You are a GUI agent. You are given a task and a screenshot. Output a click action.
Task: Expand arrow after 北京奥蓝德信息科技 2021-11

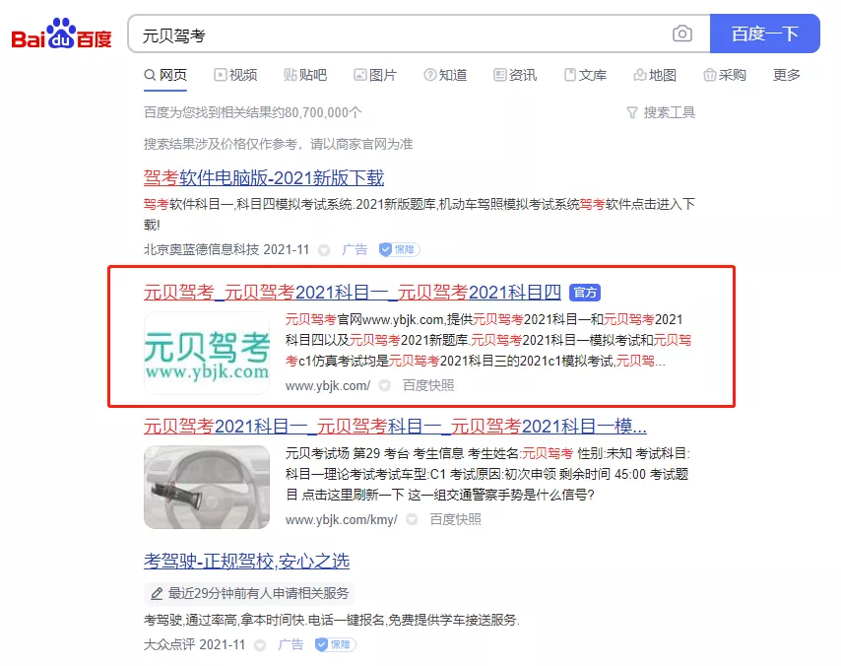[x=324, y=250]
